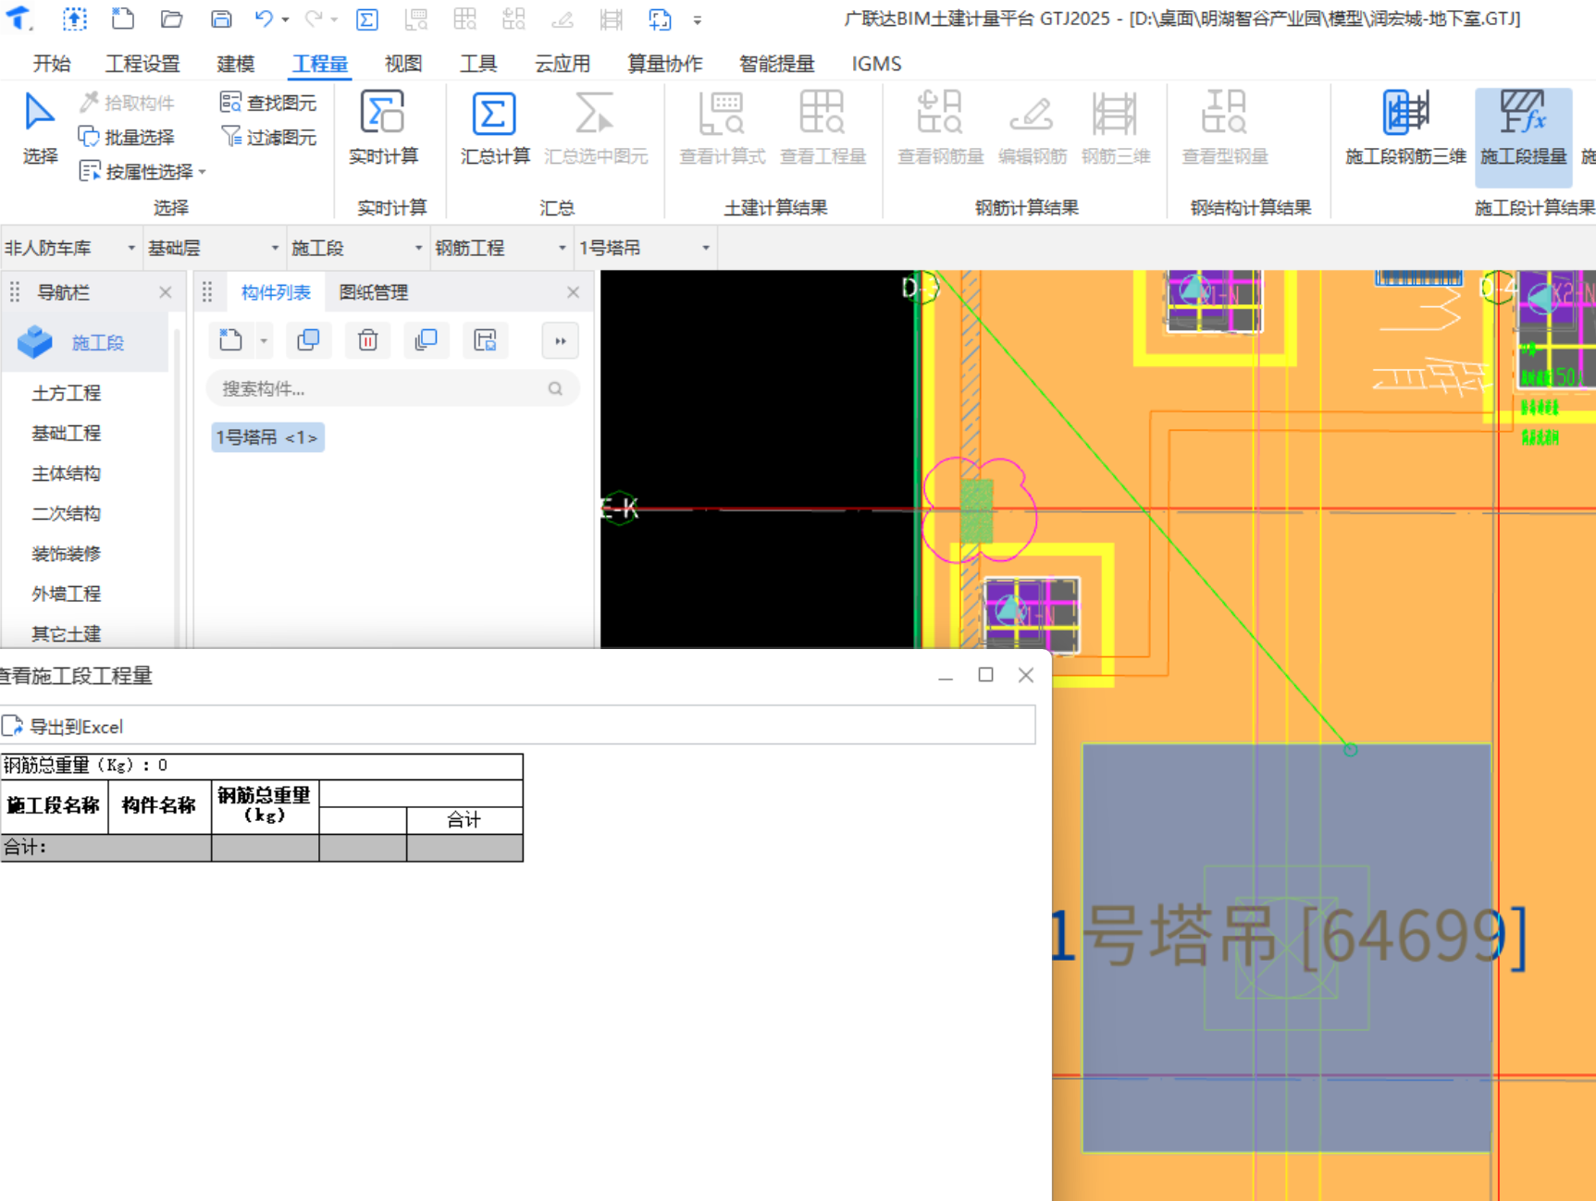
Task: Click 拾取构件 tool
Action: click(x=127, y=103)
